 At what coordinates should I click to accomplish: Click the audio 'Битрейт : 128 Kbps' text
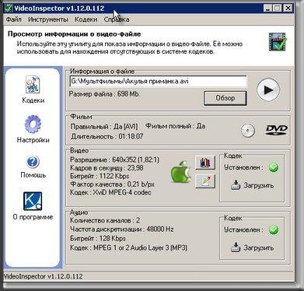point(98,238)
